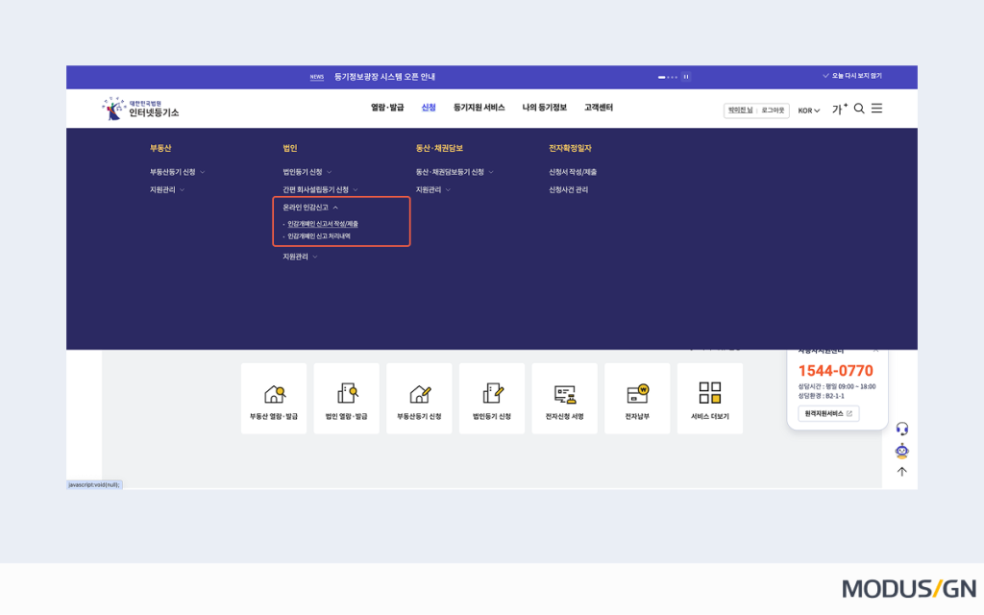Open 인감/개폐인 신고서 작성/제출 link
984x615 pixels.
click(x=323, y=224)
